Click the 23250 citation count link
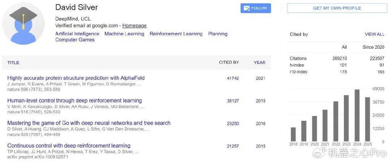The image size is (390, 162). 232,124
